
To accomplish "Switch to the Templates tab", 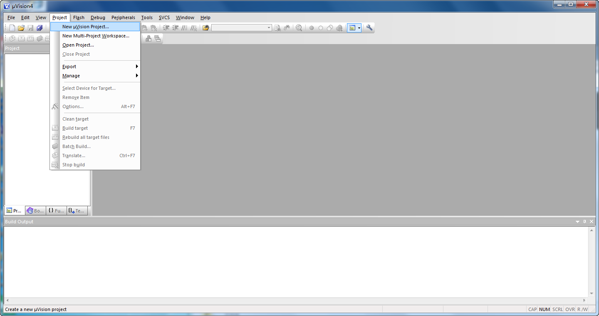I will coord(76,211).
